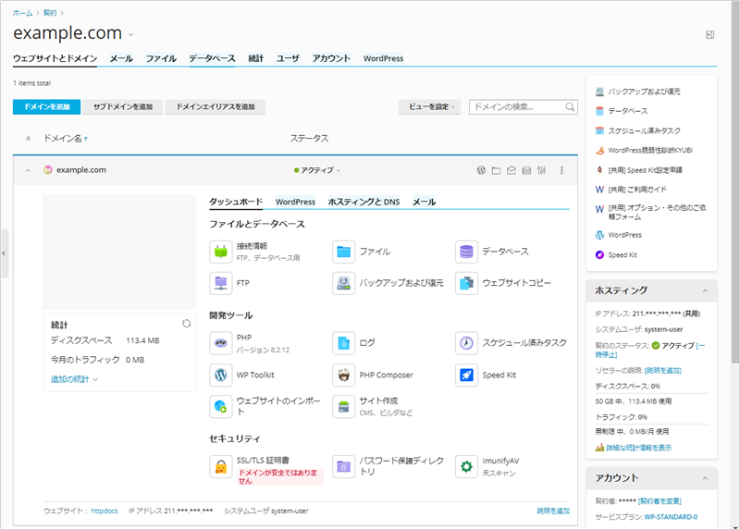Click 詳細な統計情報を表示 link
The image size is (740, 530).
638,448
